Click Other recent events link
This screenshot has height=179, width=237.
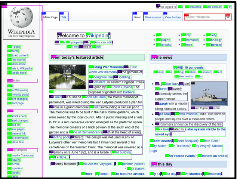[x=180, y=156]
